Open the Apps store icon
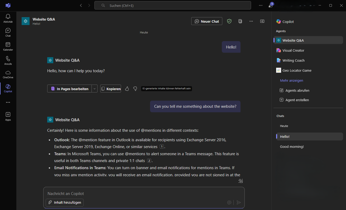The height and width of the screenshot is (210, 346). [x=8, y=116]
